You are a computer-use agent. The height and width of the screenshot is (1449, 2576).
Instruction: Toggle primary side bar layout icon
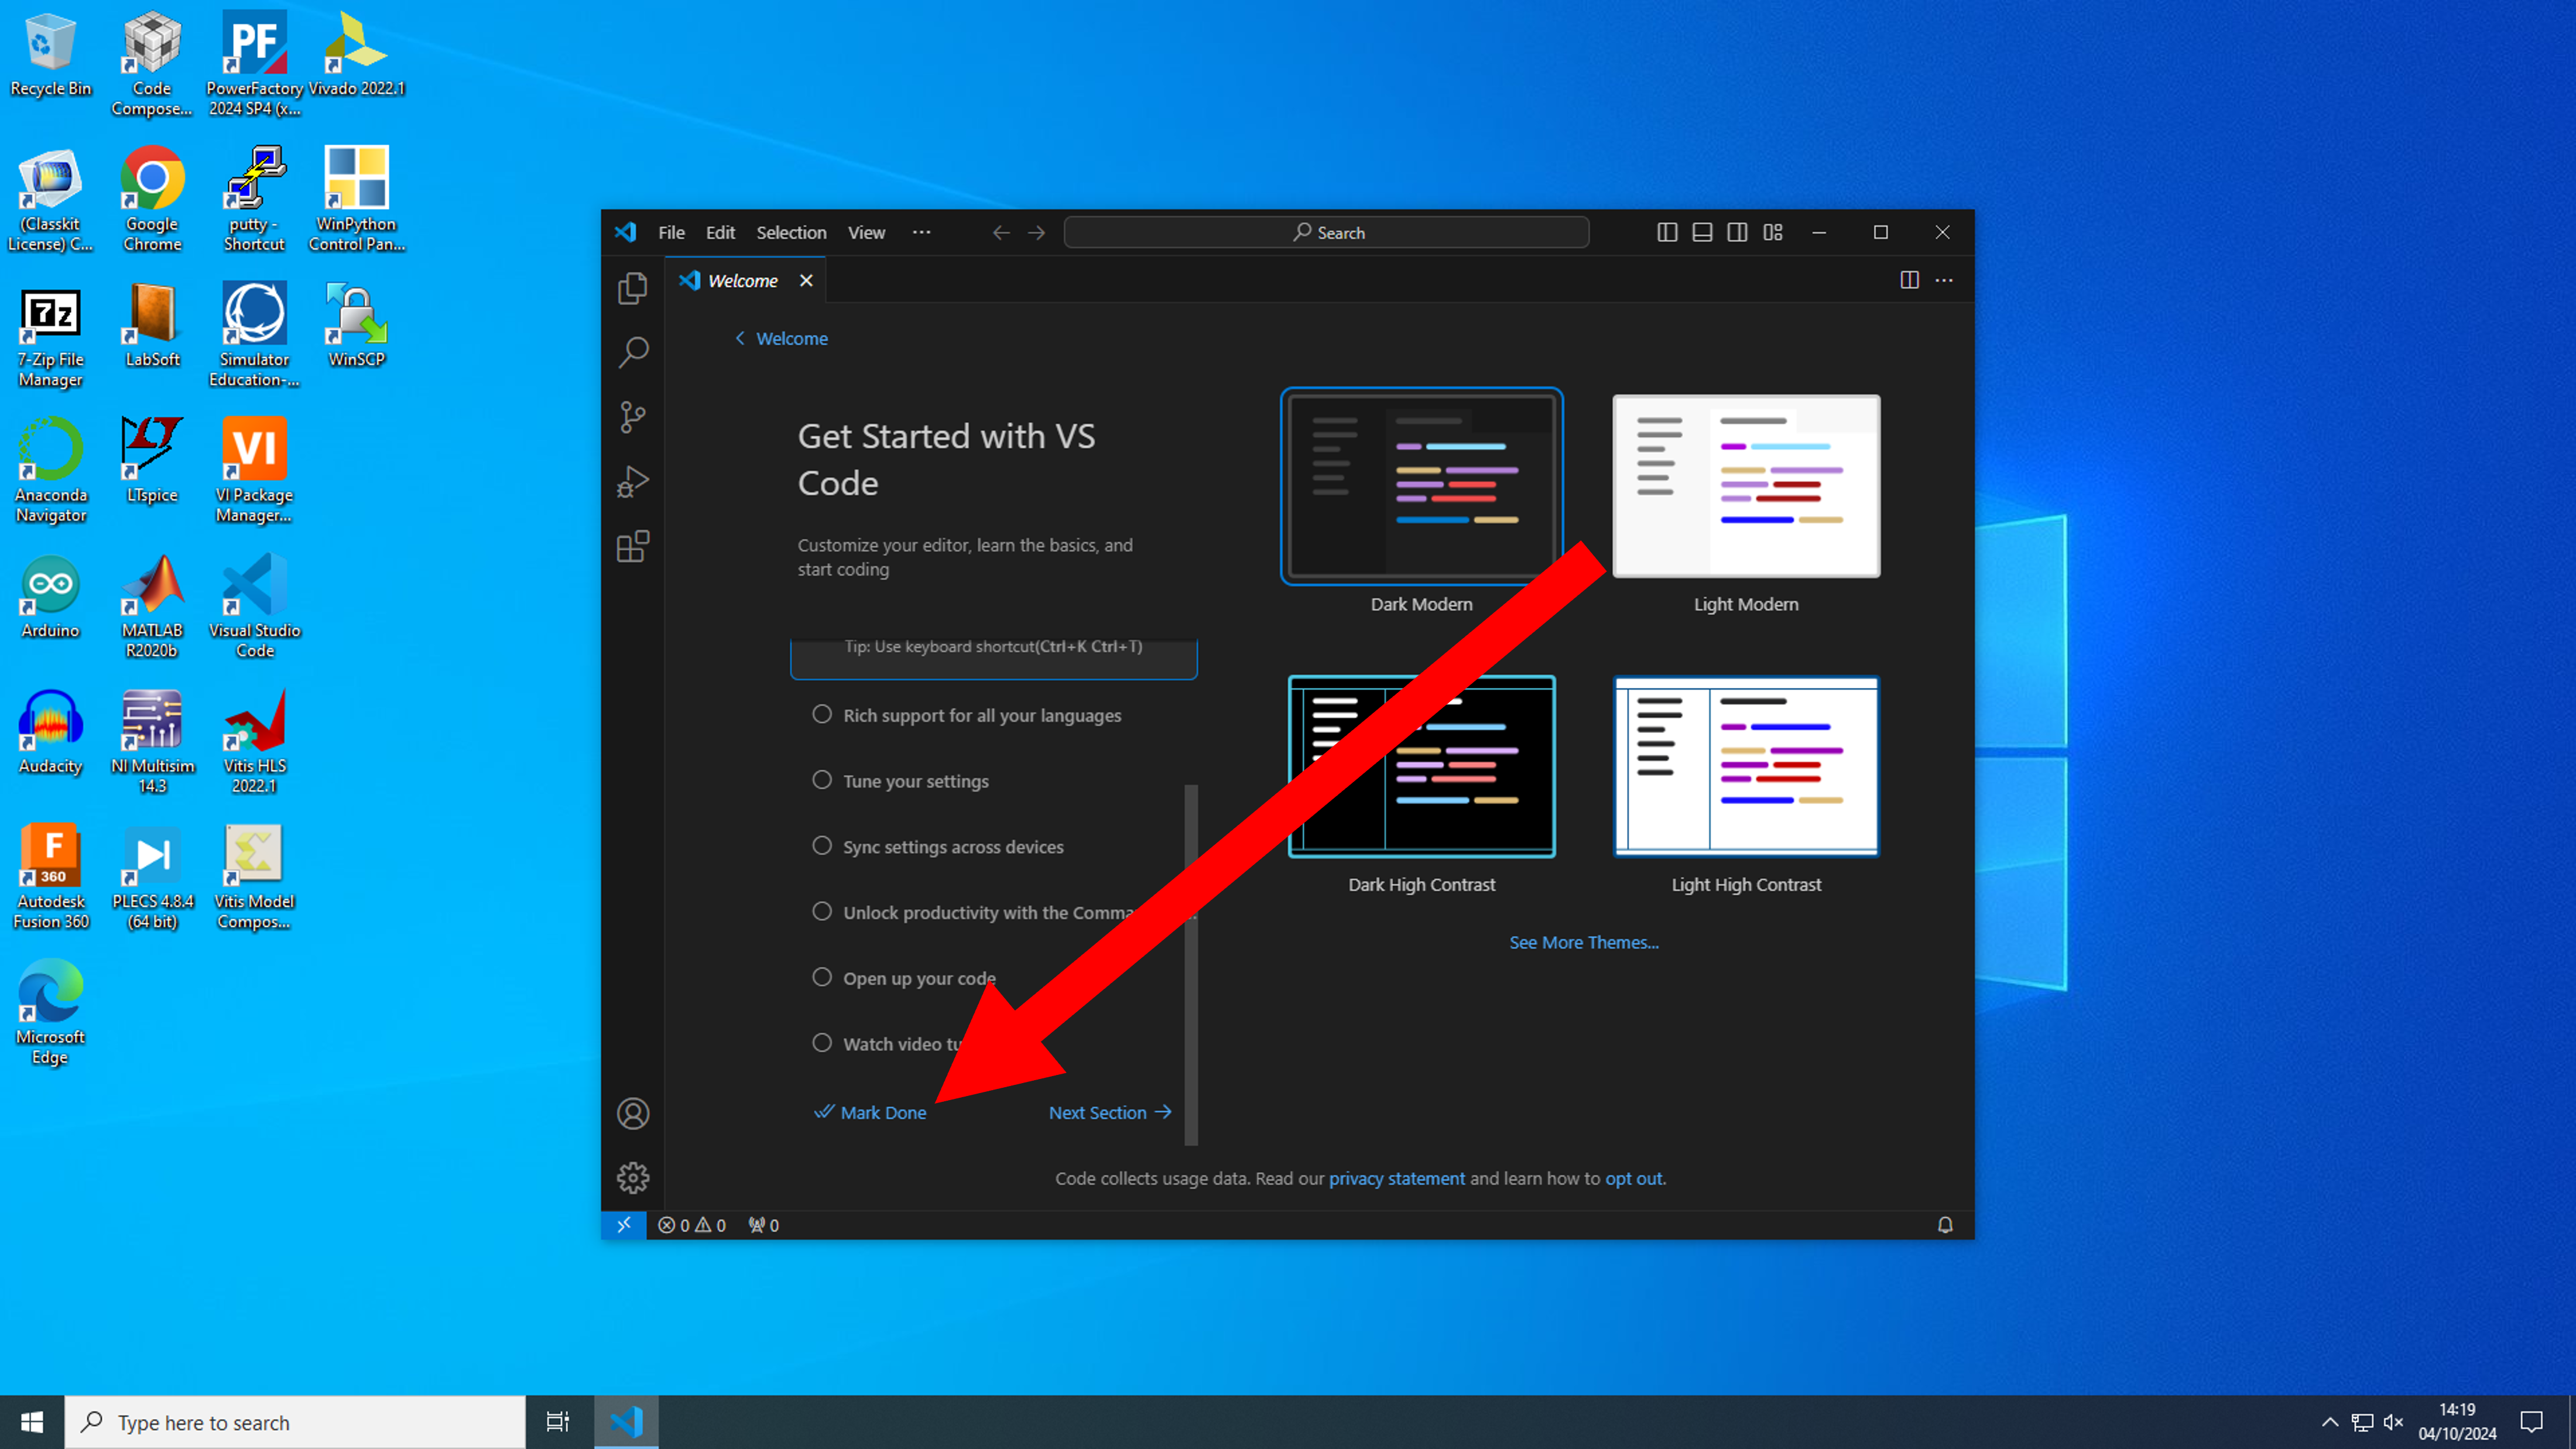point(1667,232)
